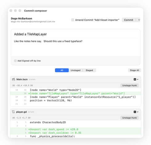Screen dimensions: 151x145
Task: Open the Commit button dropdown arrow
Action: 139,20
